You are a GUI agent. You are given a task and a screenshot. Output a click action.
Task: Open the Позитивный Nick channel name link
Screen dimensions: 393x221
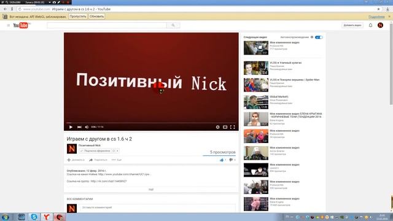[x=90, y=145]
